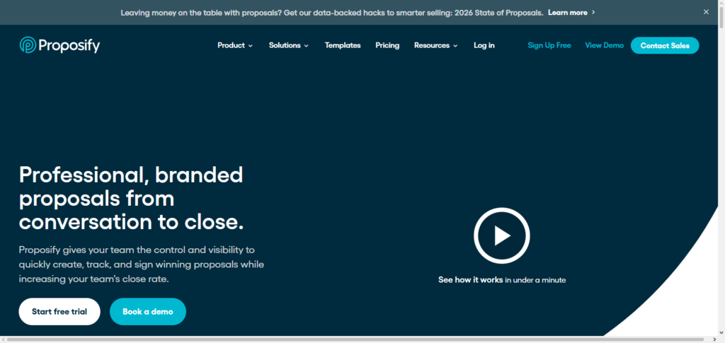
Task: Play the See how it works video
Action: (502, 236)
